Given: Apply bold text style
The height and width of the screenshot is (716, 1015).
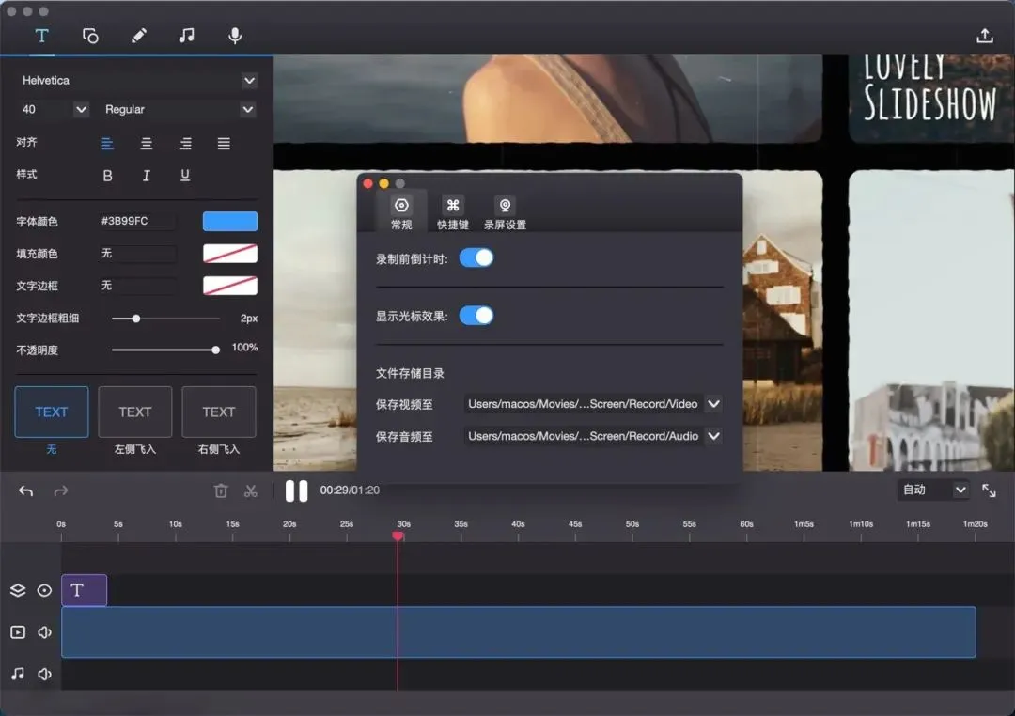Looking at the screenshot, I should click(107, 176).
